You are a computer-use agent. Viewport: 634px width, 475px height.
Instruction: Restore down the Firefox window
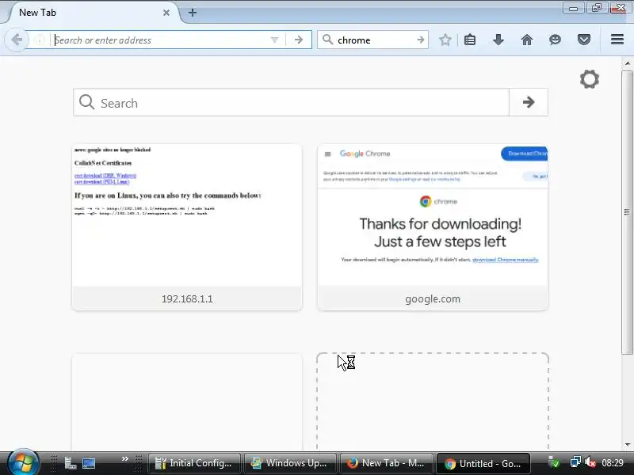coord(597,8)
